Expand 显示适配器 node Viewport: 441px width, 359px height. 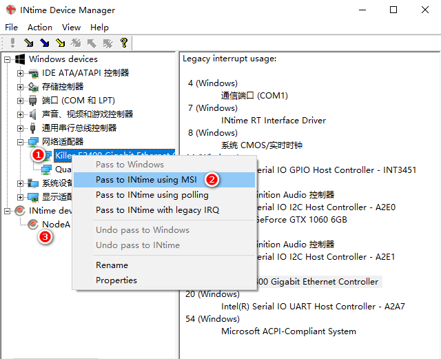click(x=20, y=197)
